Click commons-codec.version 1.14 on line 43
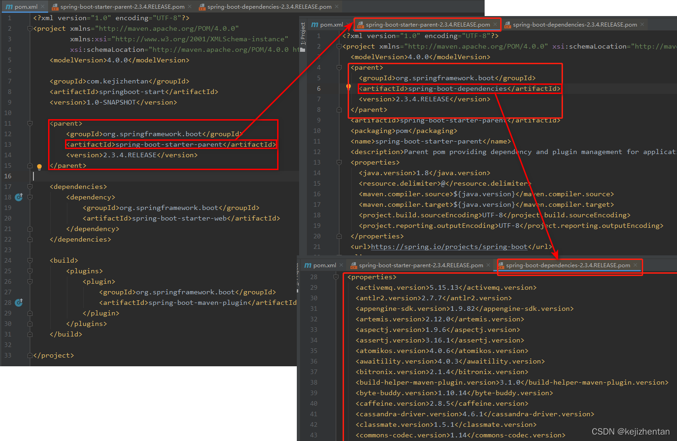 click(x=460, y=435)
